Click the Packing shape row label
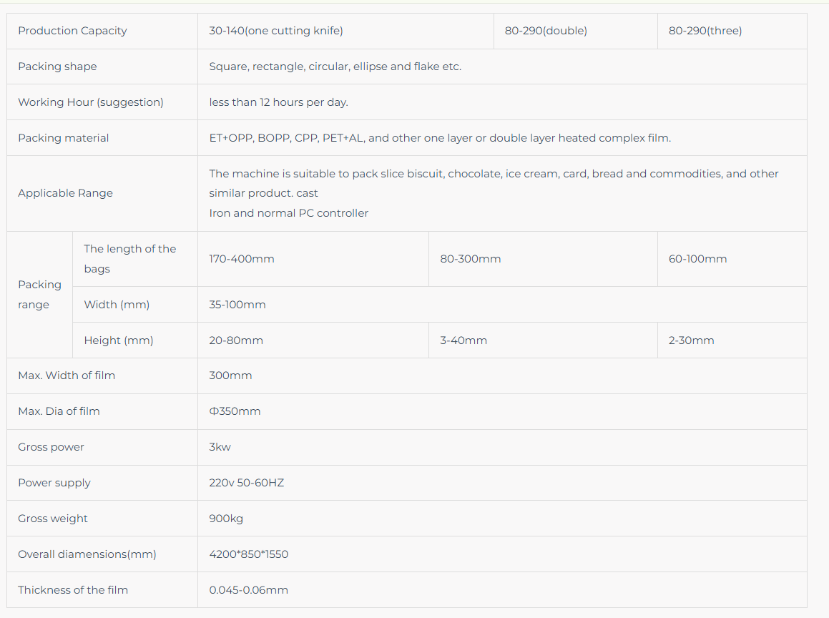This screenshot has width=829, height=618. (57, 67)
